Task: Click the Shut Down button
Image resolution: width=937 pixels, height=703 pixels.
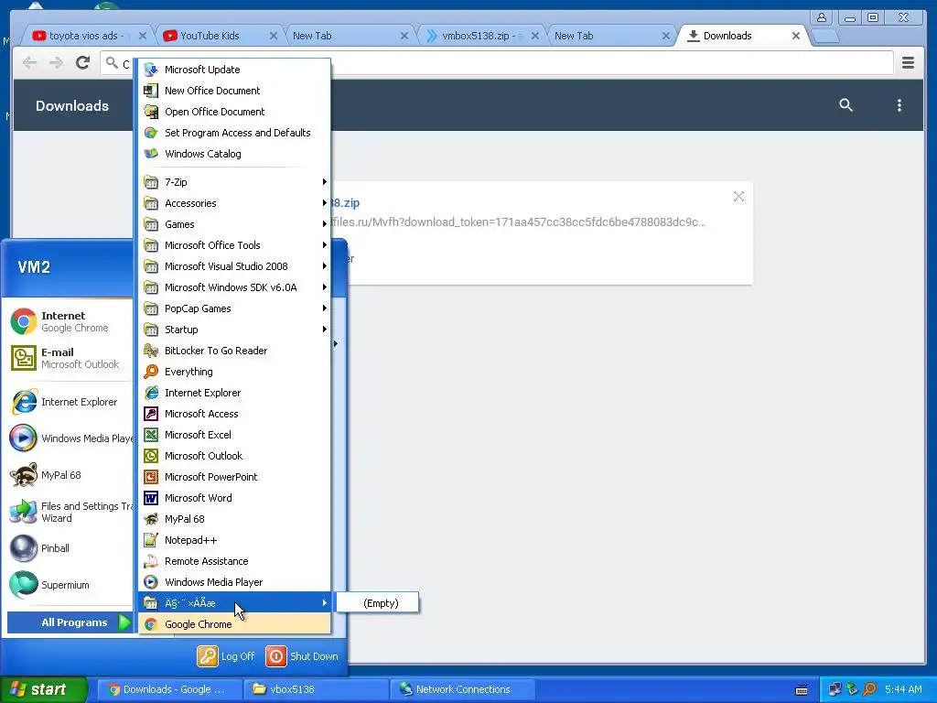Action: point(302,655)
